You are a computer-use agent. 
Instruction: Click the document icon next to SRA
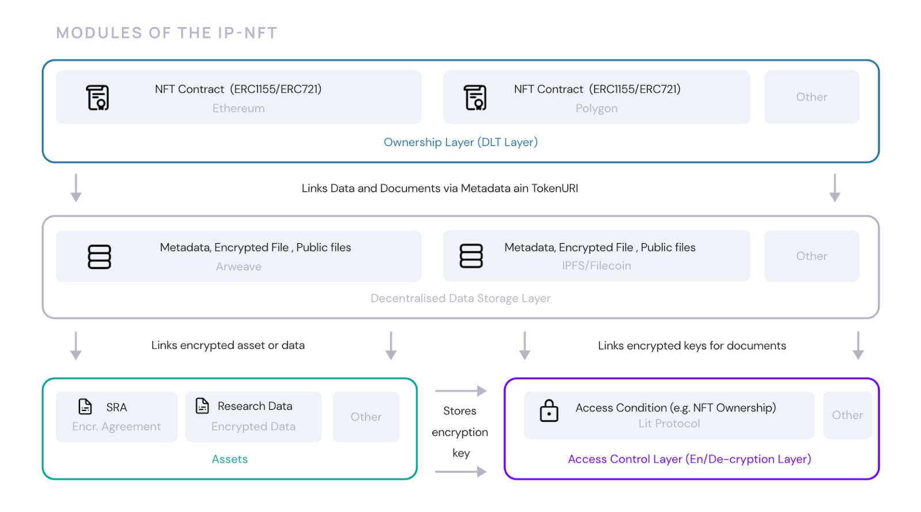pyautogui.click(x=85, y=407)
